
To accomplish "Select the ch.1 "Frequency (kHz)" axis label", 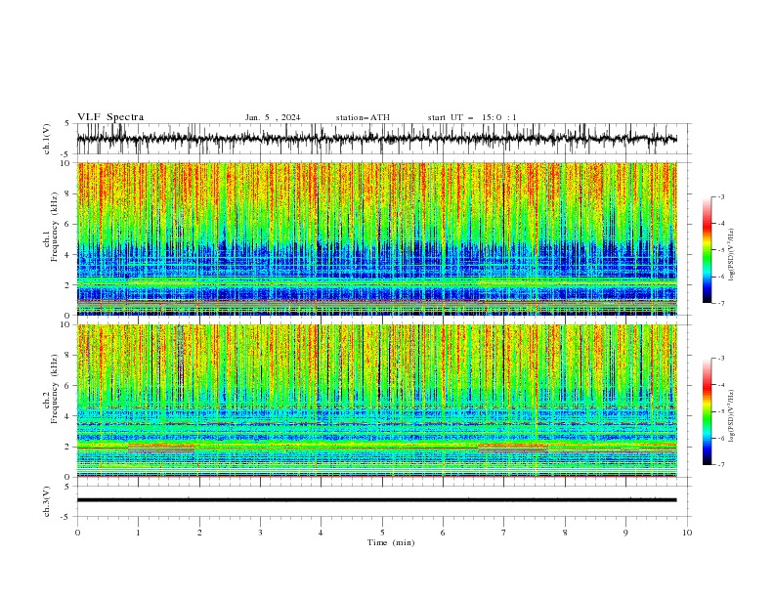I will pos(55,227).
